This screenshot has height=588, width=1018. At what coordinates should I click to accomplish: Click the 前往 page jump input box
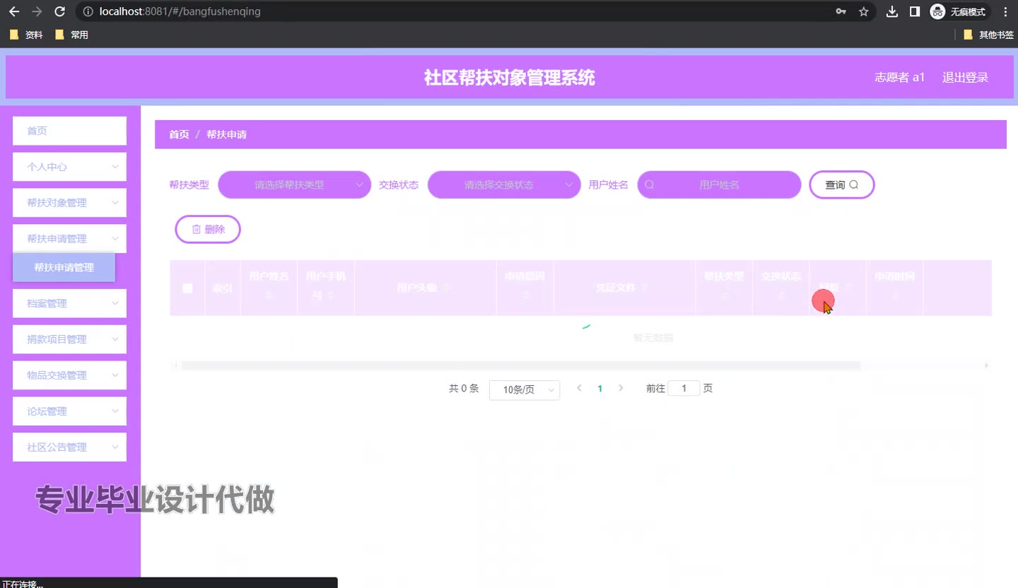(x=684, y=388)
